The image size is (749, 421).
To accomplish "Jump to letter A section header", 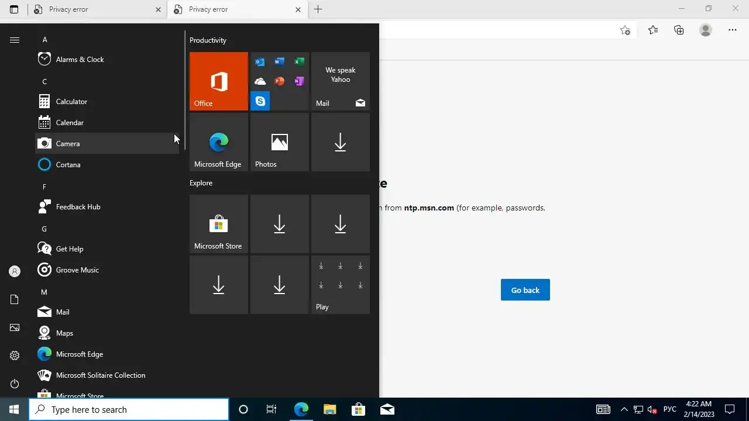I will pos(44,40).
